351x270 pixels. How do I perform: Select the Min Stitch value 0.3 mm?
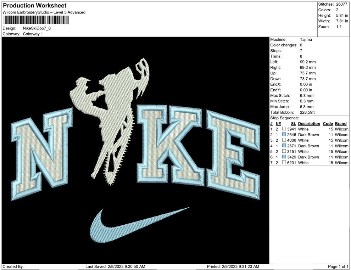pyautogui.click(x=307, y=101)
